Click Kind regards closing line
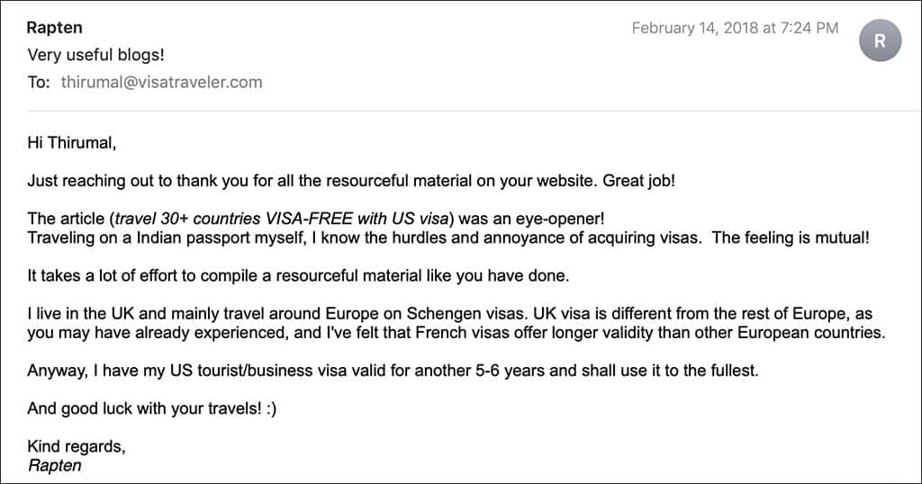922x484 pixels. click(77, 446)
